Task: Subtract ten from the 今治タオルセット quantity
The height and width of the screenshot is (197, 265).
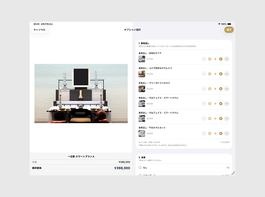Action: click(x=204, y=133)
